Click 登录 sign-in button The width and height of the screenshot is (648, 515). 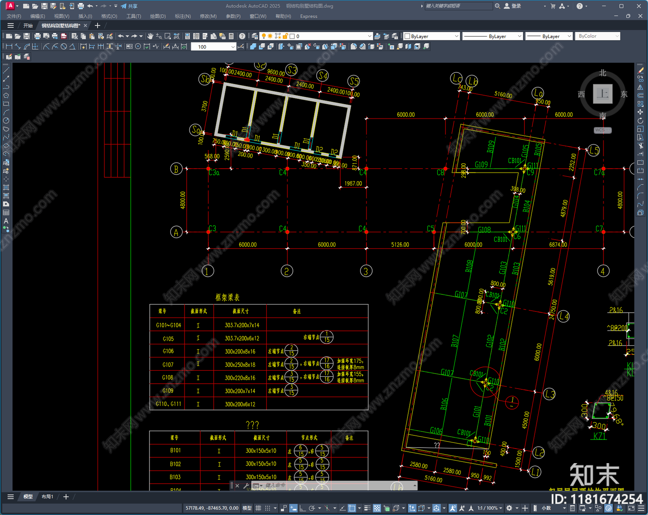pyautogui.click(x=512, y=6)
